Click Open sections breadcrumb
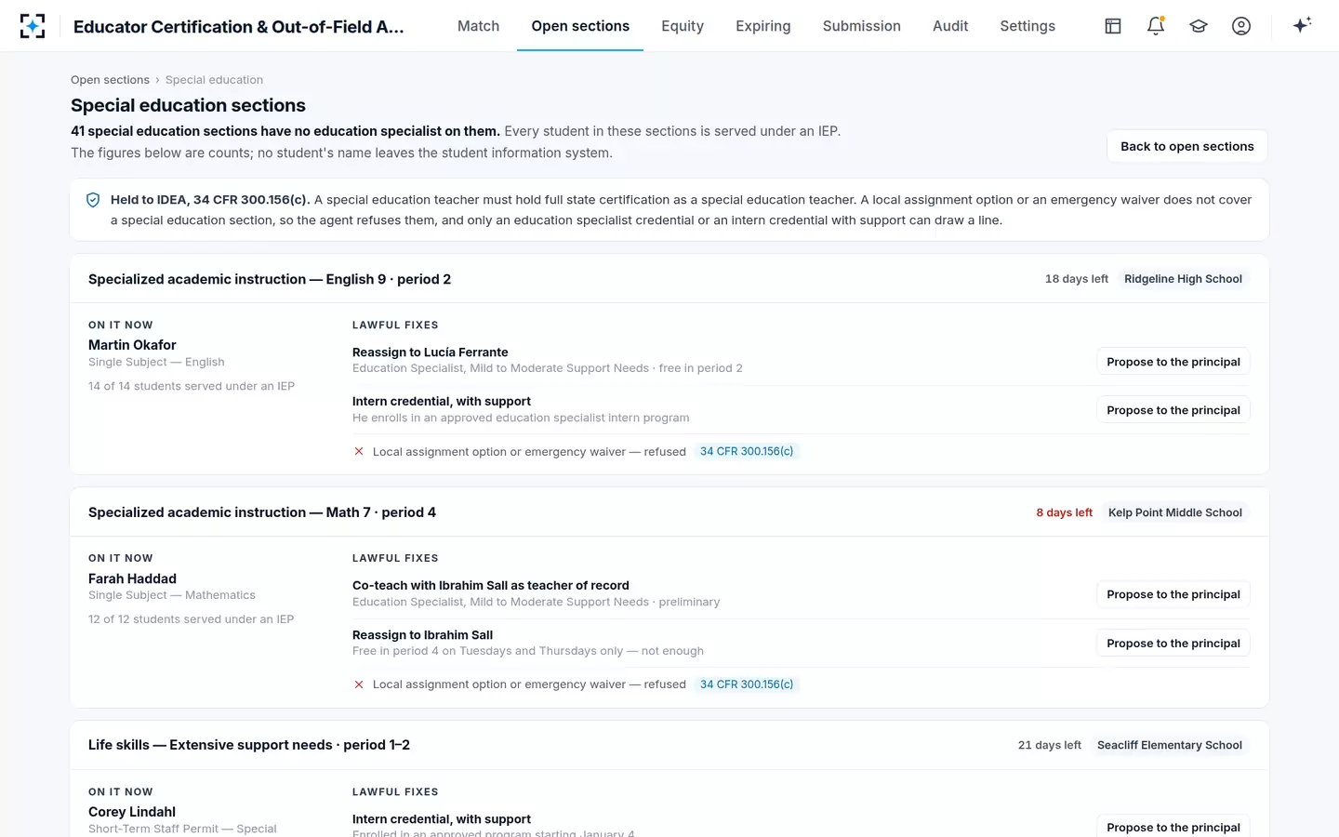This screenshot has height=837, width=1339. coord(110,80)
